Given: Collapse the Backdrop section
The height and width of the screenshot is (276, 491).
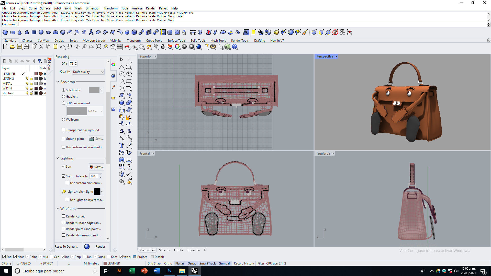Looking at the screenshot, I should (x=58, y=82).
